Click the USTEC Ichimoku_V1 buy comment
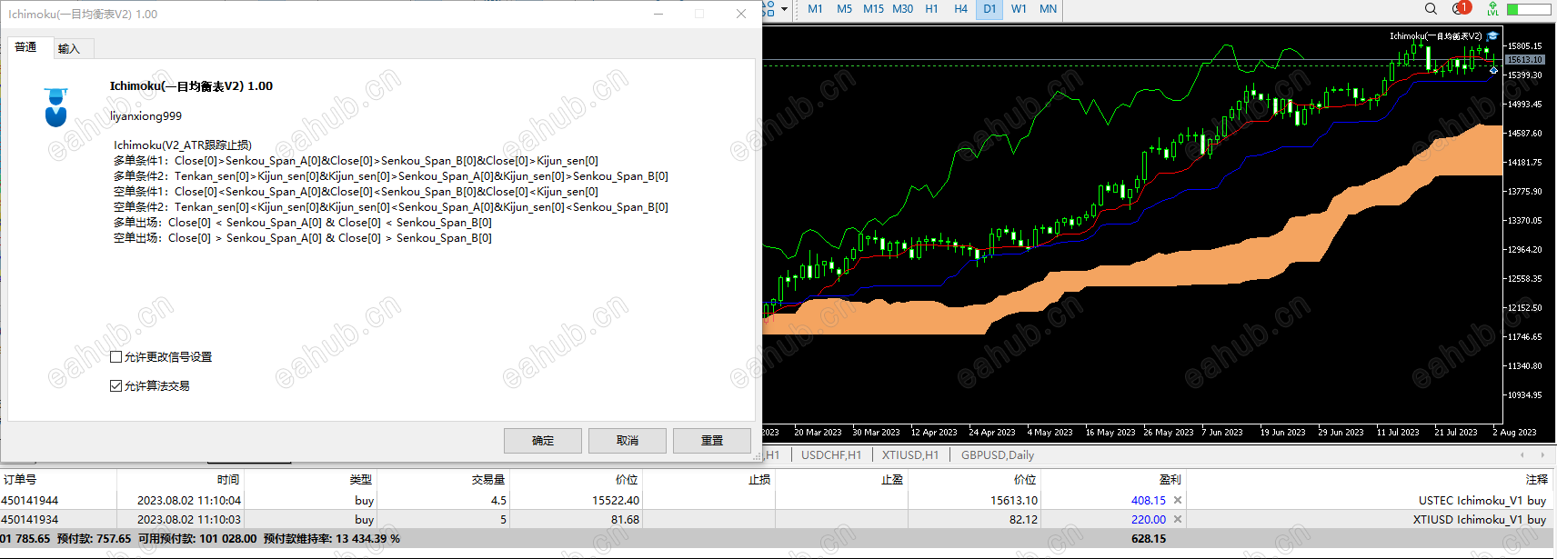This screenshot has width=1557, height=559. click(x=1482, y=500)
